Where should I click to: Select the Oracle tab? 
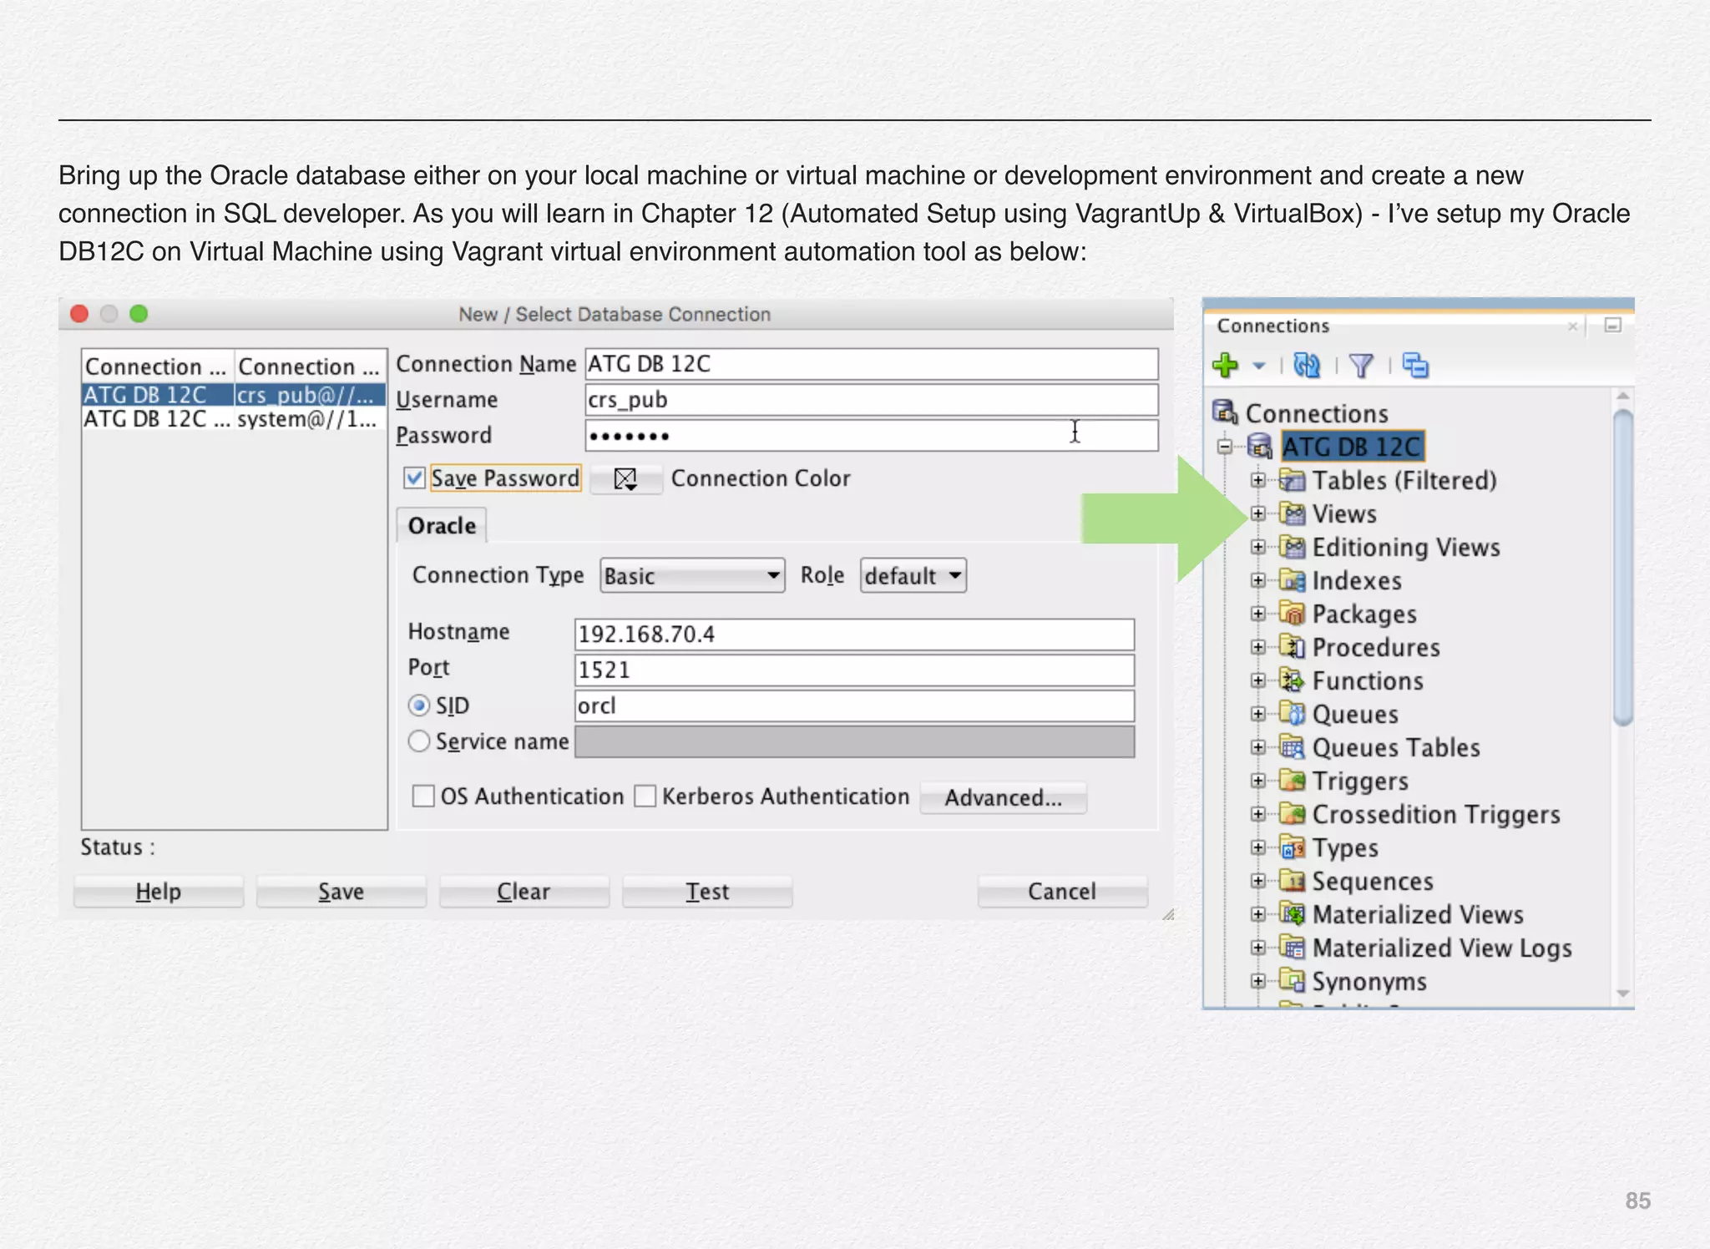pyautogui.click(x=442, y=526)
